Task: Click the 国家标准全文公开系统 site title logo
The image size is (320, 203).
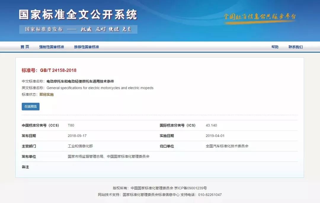Action: [78, 15]
